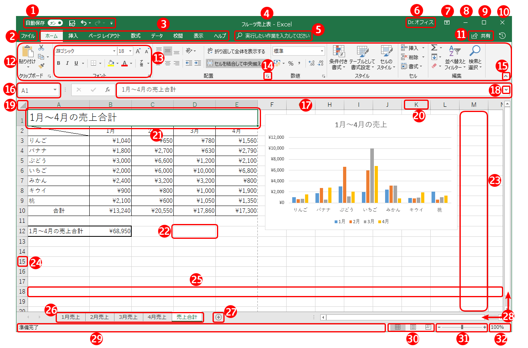Click the 100% zoom level indicator

[x=497, y=327]
